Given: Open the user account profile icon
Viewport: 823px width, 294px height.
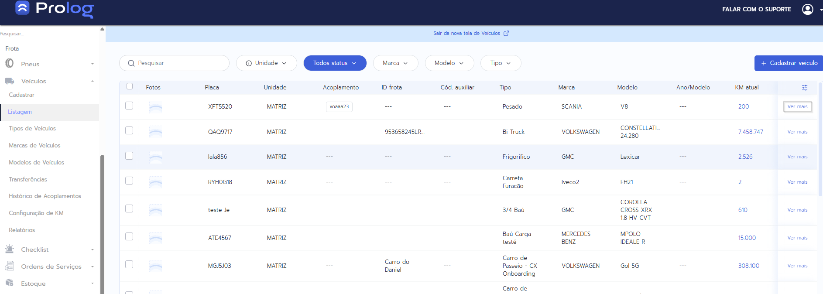Looking at the screenshot, I should click(807, 9).
